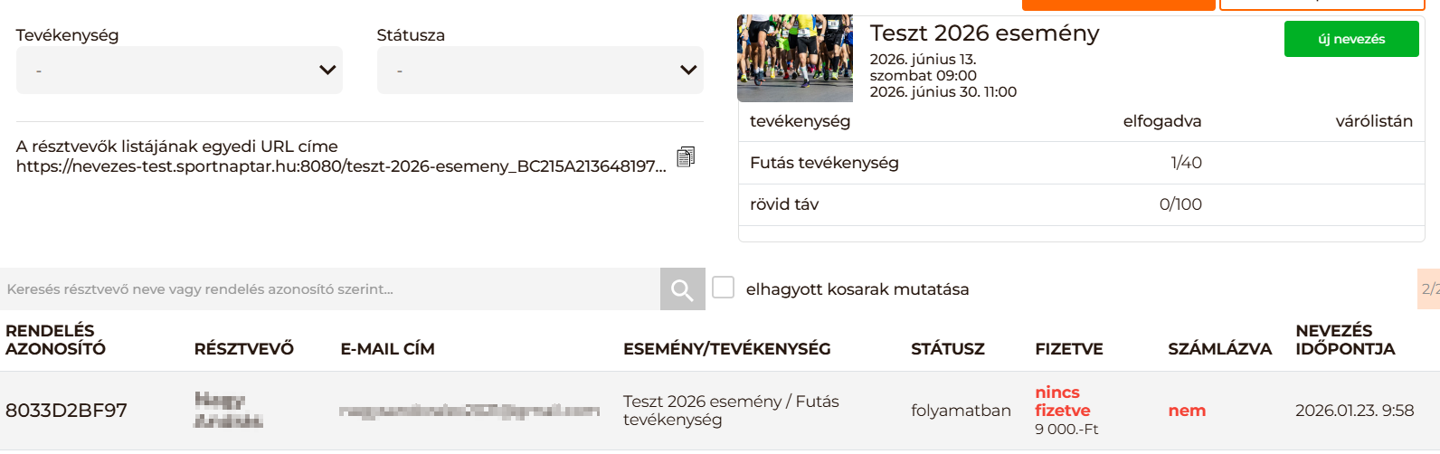Open the runners event thumbnail

(795, 58)
